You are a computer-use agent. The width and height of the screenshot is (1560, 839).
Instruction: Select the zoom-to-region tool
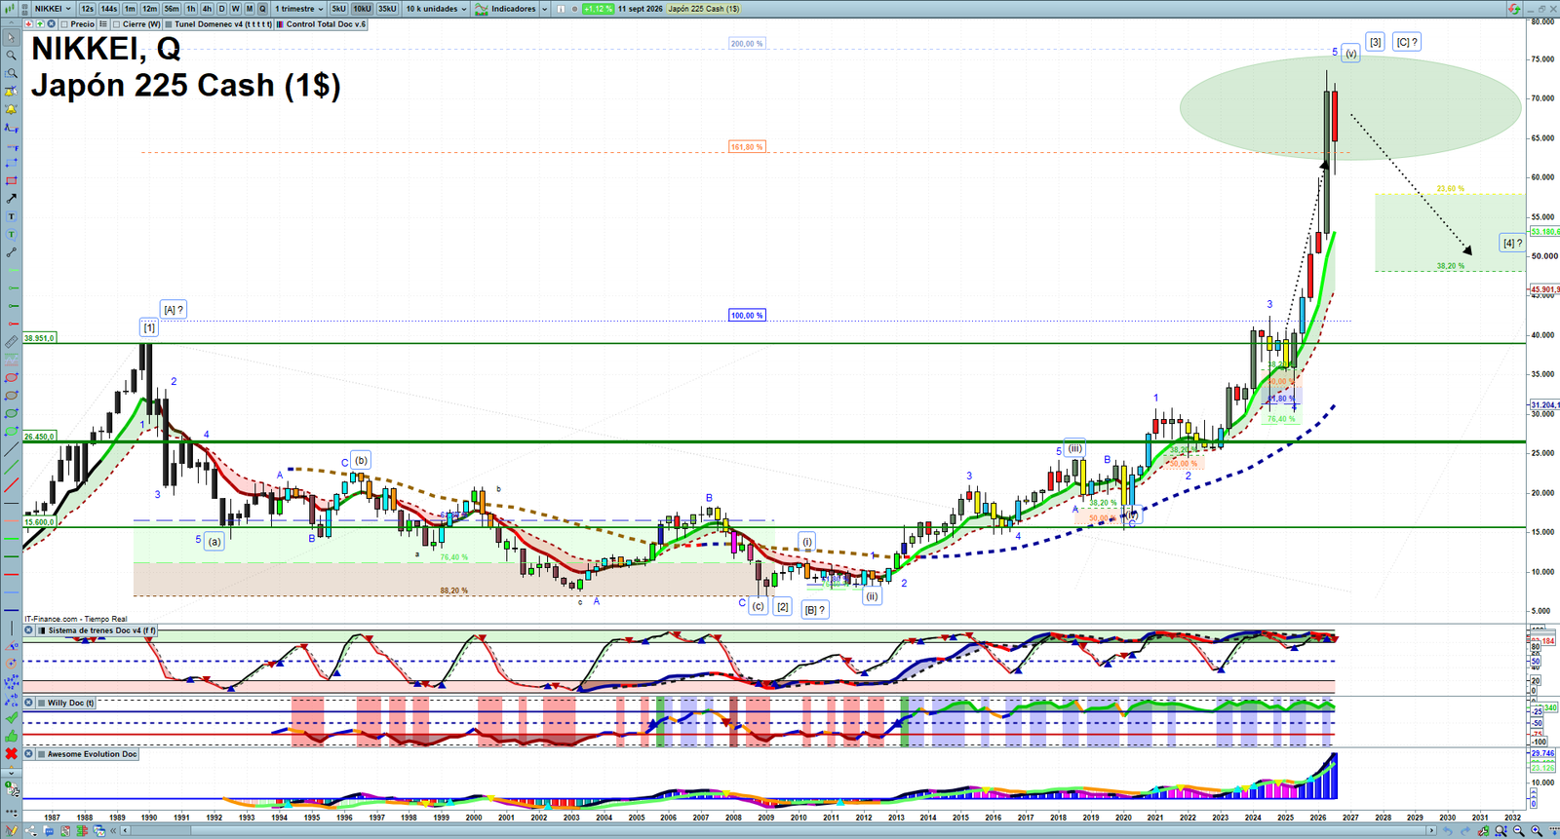click(12, 73)
